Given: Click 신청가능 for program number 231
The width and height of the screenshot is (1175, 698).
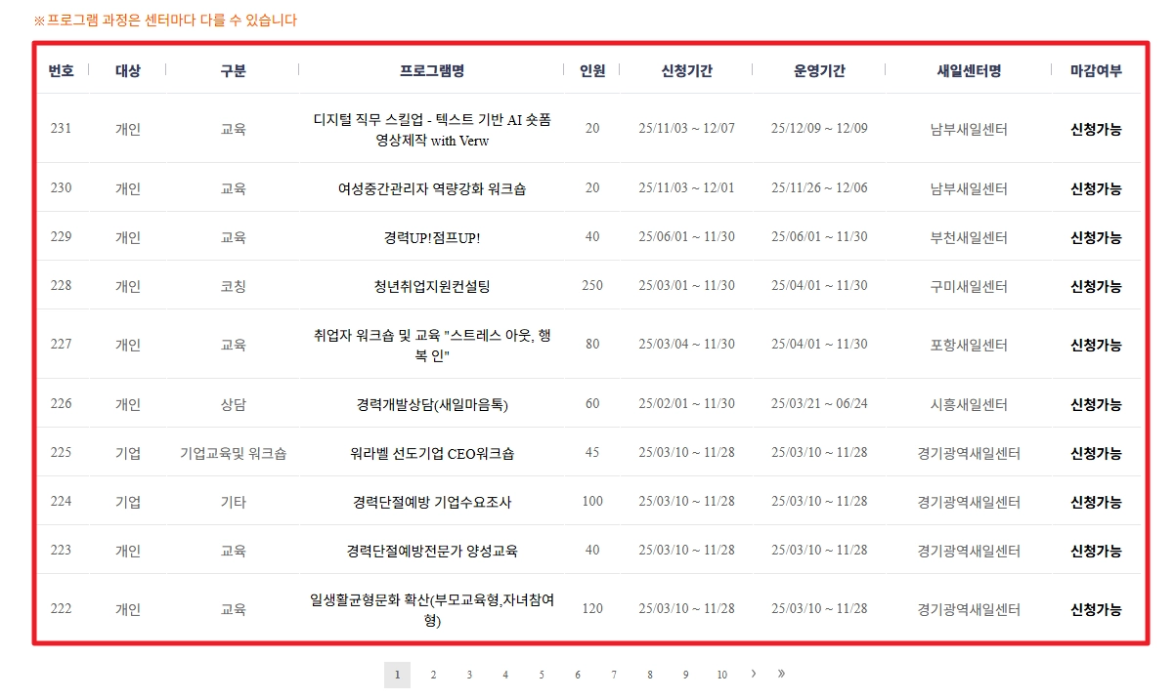Looking at the screenshot, I should tap(1095, 128).
